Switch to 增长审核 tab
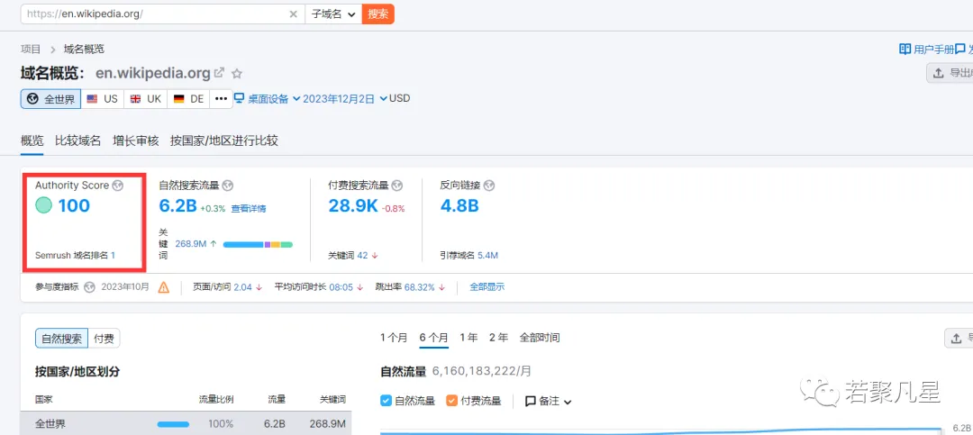973x435 pixels. 135,140
